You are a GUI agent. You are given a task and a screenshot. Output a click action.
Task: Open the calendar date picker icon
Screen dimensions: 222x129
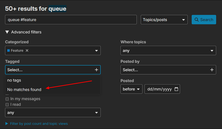pyautogui.click(x=176, y=89)
